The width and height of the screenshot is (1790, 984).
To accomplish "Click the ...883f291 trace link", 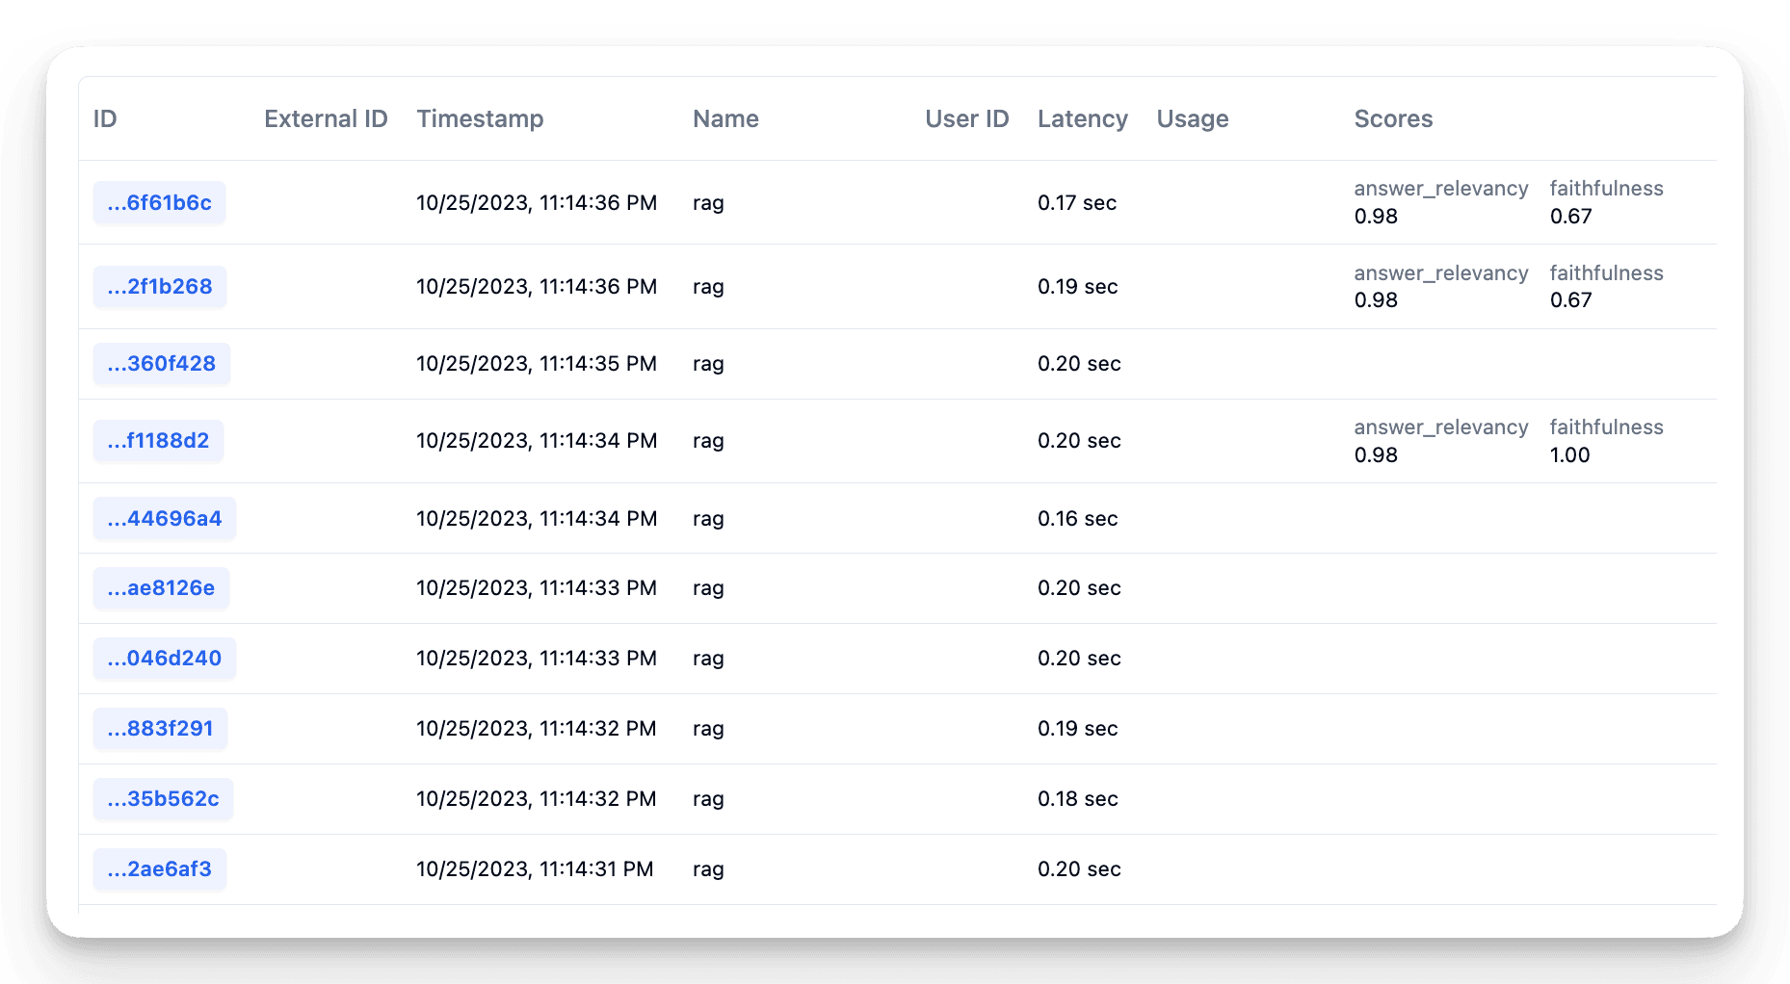I will [x=160, y=729].
